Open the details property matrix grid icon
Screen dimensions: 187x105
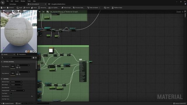click(33, 58)
